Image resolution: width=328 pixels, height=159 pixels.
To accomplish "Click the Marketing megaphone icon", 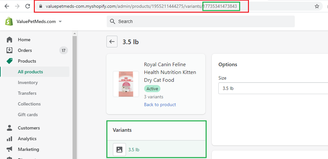I will point(9,149).
